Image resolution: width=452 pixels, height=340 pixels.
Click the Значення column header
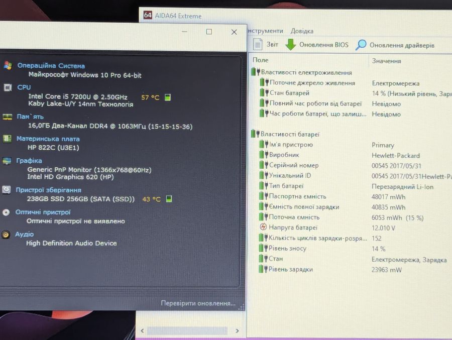386,61
